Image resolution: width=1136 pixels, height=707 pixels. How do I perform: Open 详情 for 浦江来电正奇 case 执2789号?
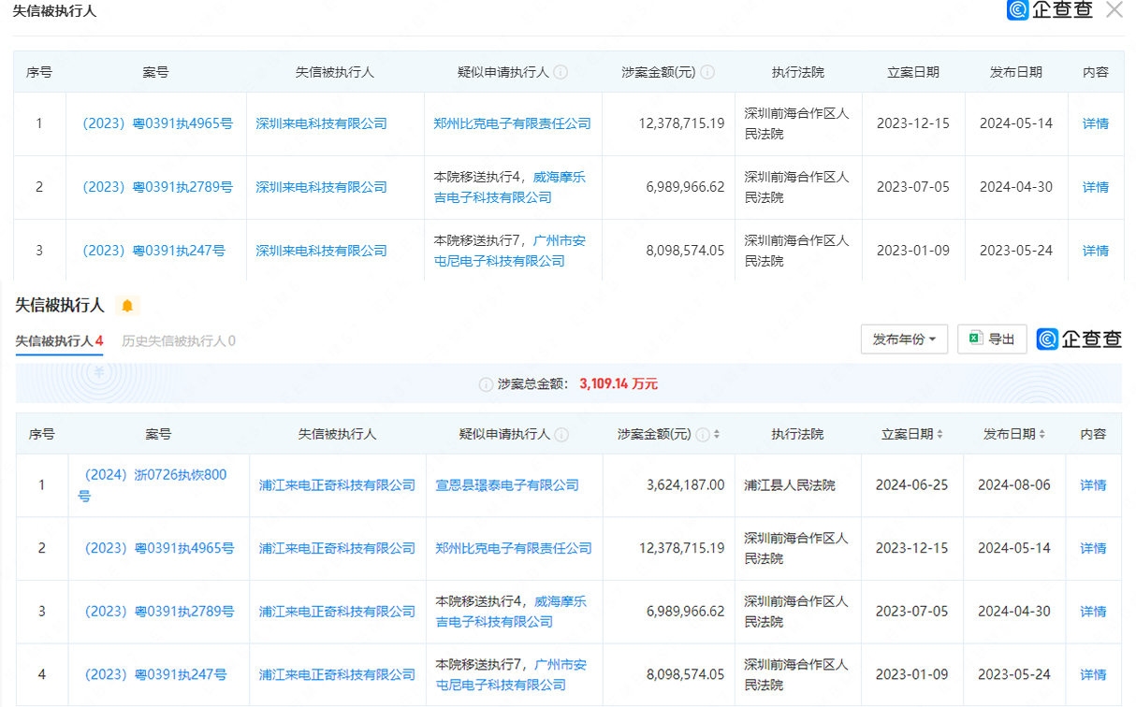coord(1093,612)
